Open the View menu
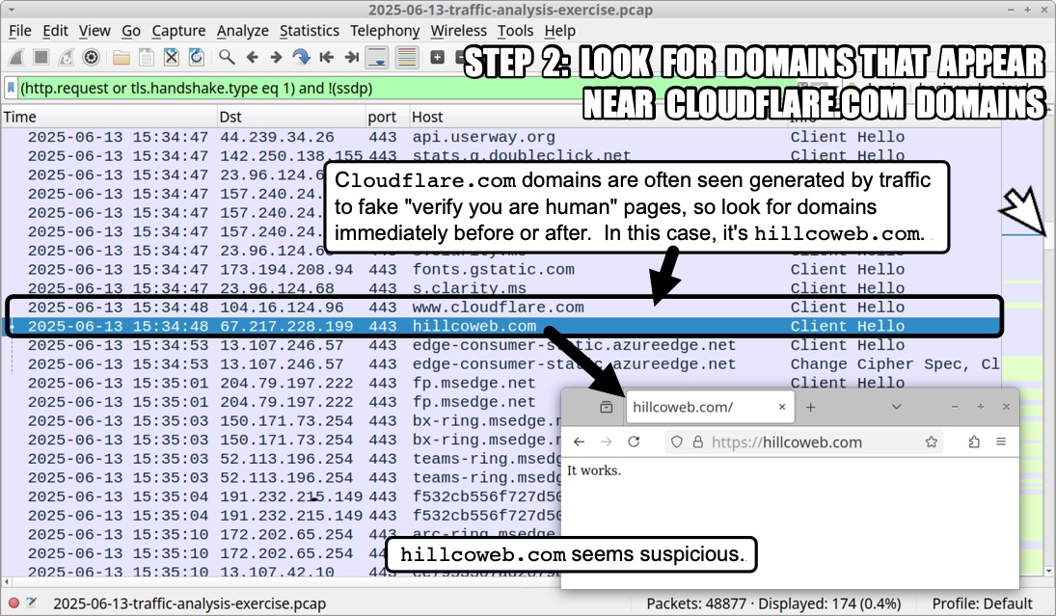 click(x=95, y=31)
